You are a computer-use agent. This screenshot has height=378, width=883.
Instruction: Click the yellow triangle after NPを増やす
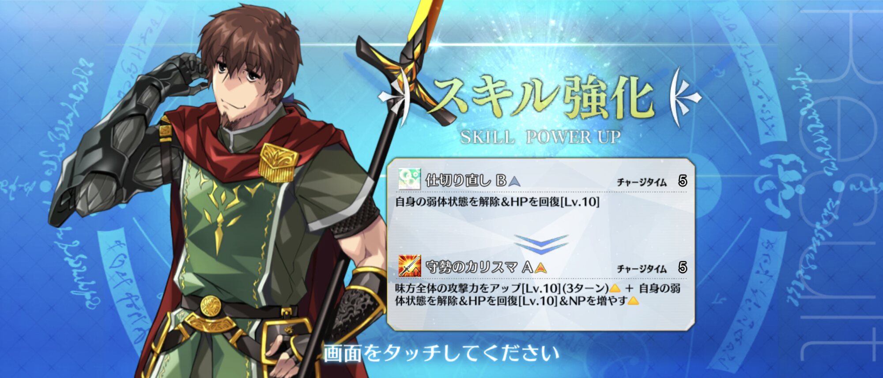point(633,301)
